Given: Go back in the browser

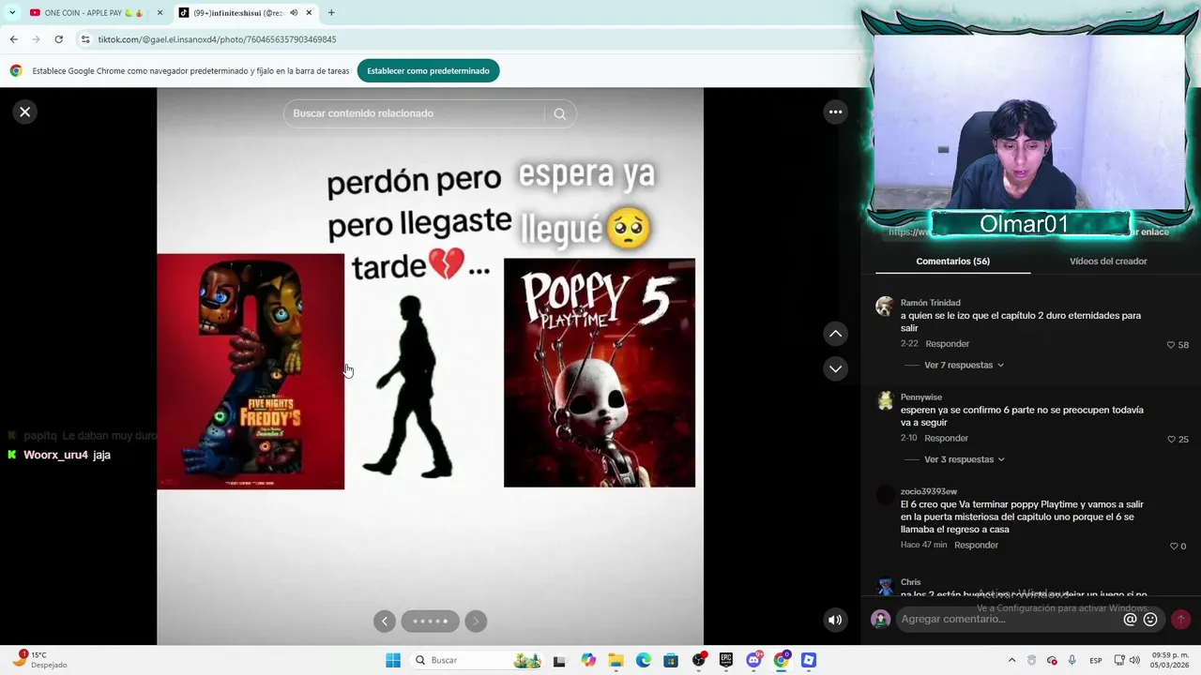Looking at the screenshot, I should (13, 39).
